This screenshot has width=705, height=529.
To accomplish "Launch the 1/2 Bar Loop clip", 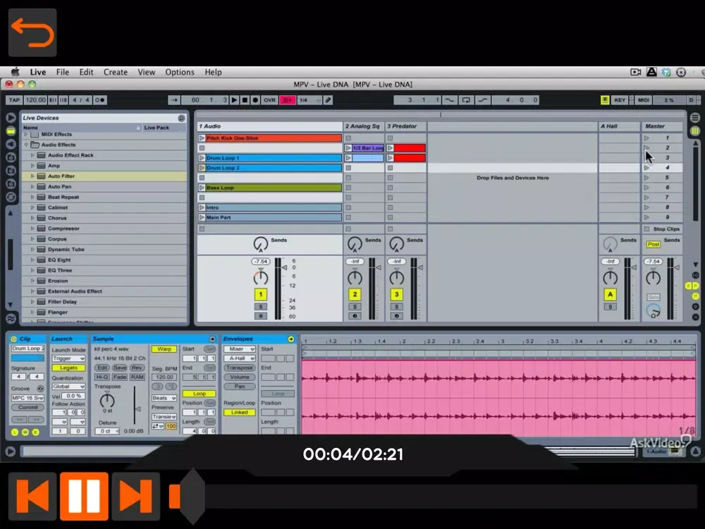I will click(348, 148).
